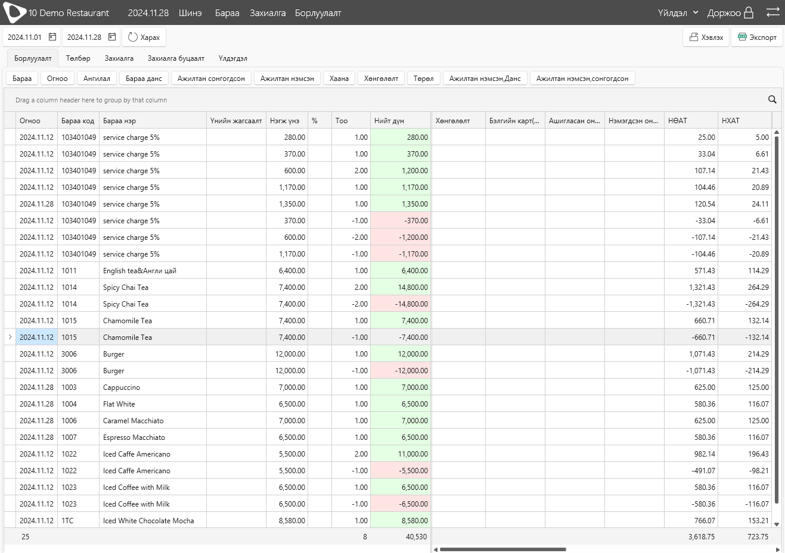Image resolution: width=785 pixels, height=553 pixels.
Task: Click the vertical scrollbar down arrow
Action: [777, 524]
